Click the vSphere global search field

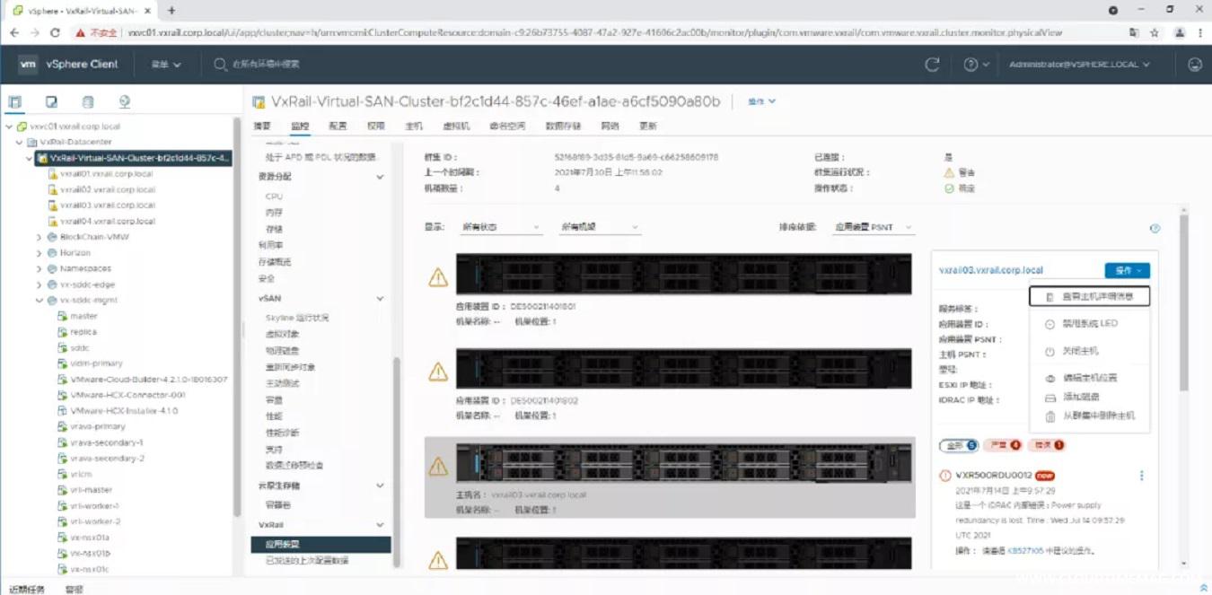coord(266,65)
